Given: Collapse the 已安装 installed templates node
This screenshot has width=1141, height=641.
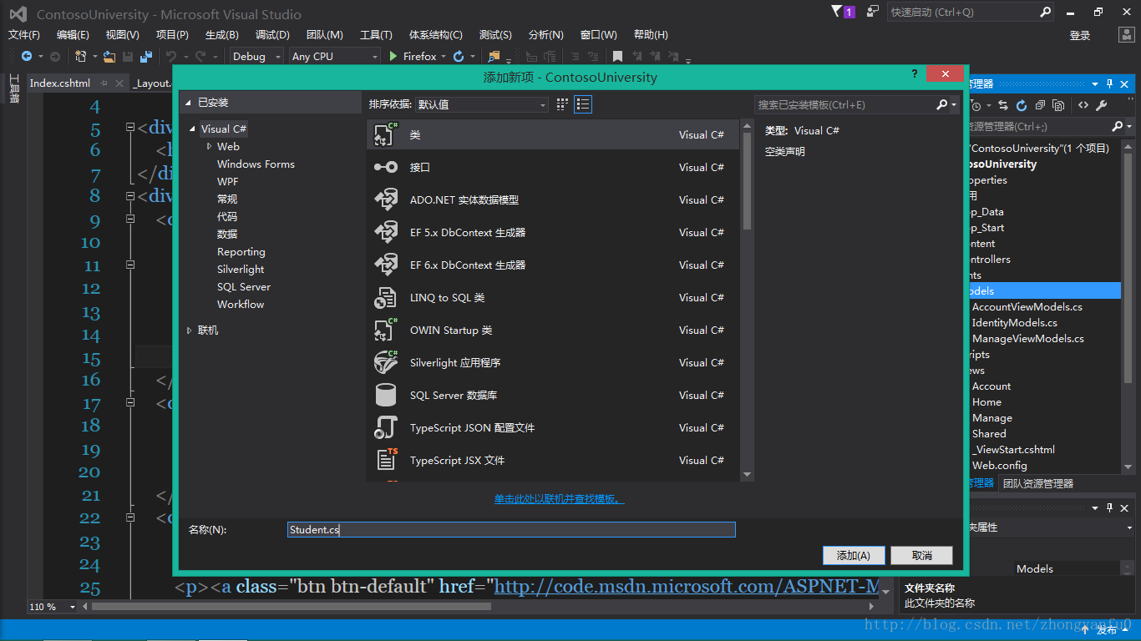Looking at the screenshot, I should 189,103.
